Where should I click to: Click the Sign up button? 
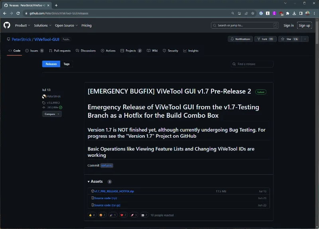(x=304, y=26)
